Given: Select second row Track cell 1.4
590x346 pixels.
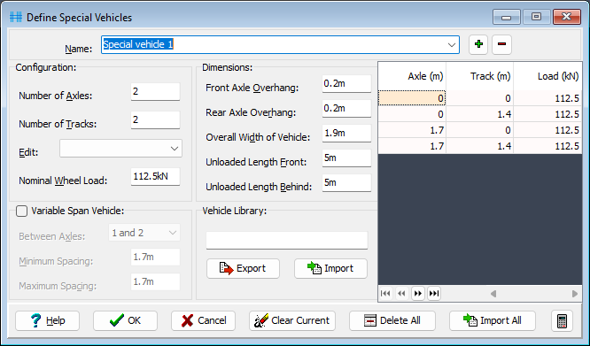Looking at the screenshot, I should pos(480,114).
